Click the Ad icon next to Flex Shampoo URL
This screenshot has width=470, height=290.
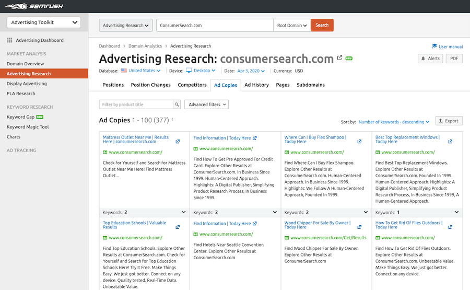tap(287, 153)
